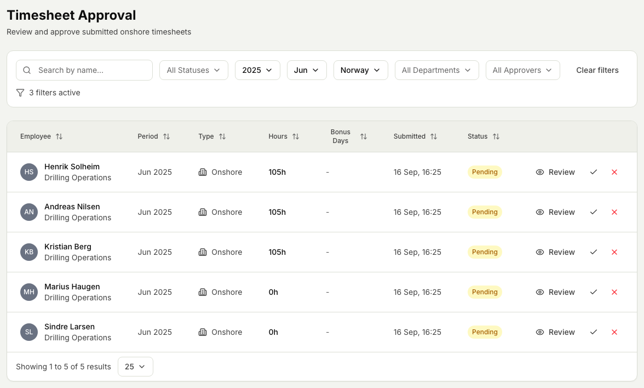Image resolution: width=644 pixels, height=388 pixels.
Task: Sort table by Hours column arrows
Action: [x=296, y=136]
